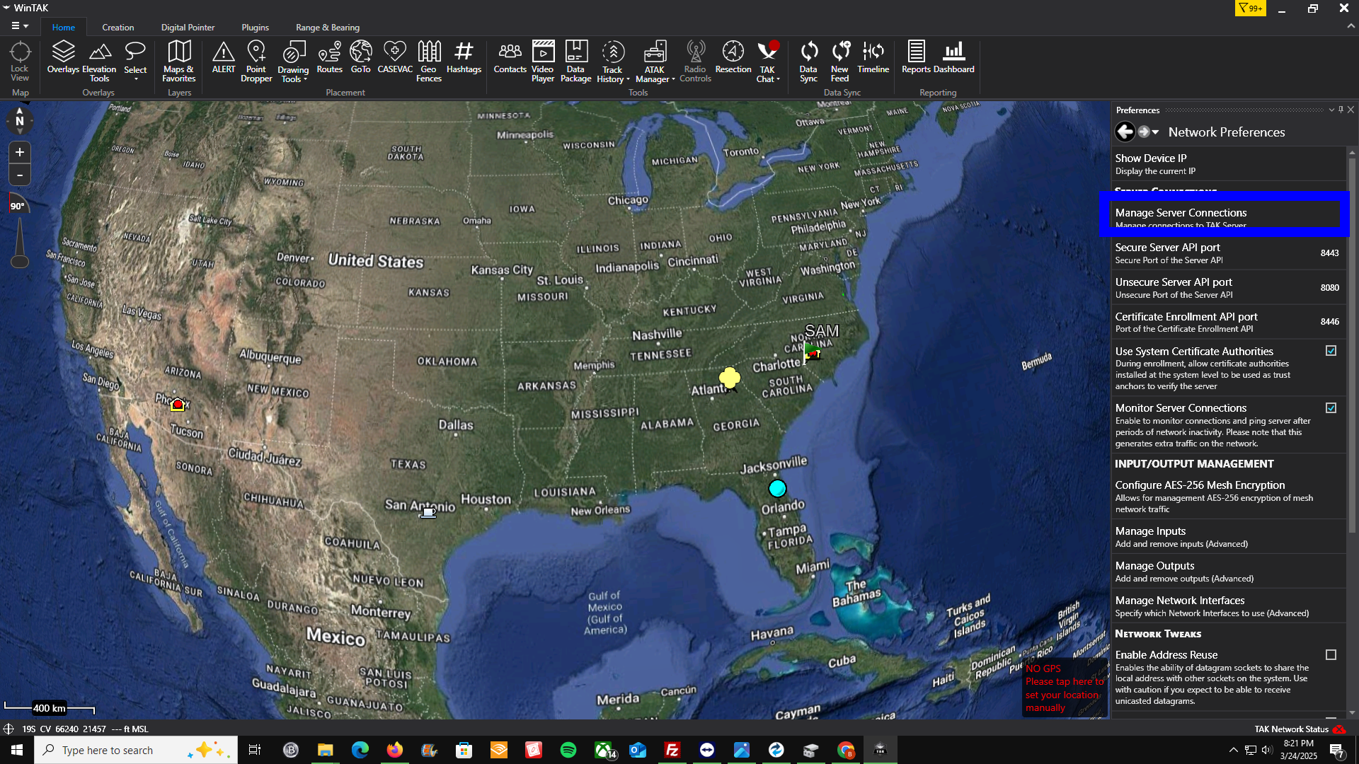Open the Routes tool
This screenshot has height=764, width=1359.
pyautogui.click(x=330, y=58)
